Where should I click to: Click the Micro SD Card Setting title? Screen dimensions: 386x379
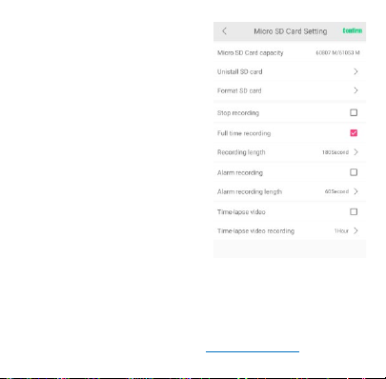click(x=291, y=31)
